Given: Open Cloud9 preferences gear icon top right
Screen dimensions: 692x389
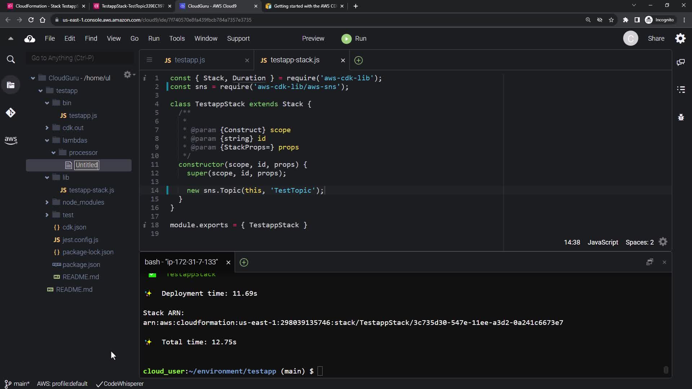Looking at the screenshot, I should 680,39.
